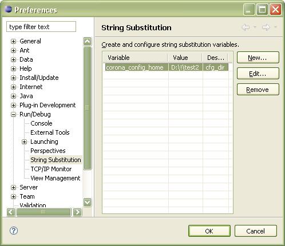Screen dimensions: 285x246
Task: Click the horizontal scroll left arrow
Action: click(x=11, y=212)
